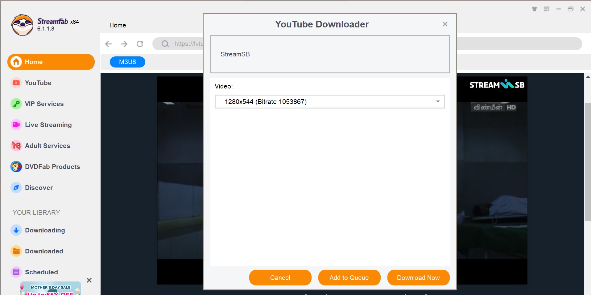
Task: Open the skin/theme shirt icon
Action: (535, 9)
